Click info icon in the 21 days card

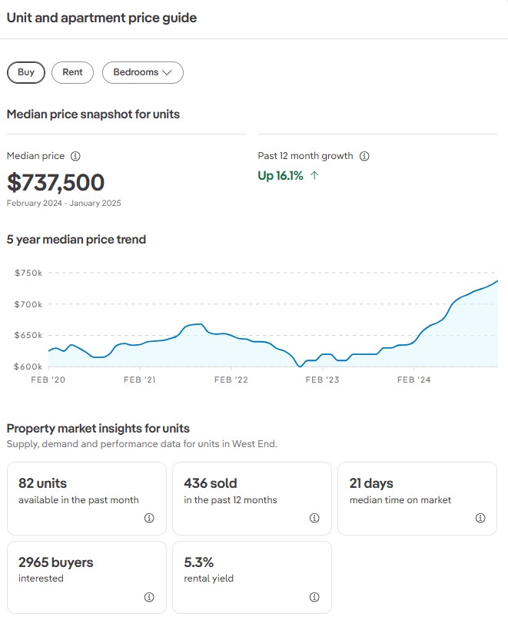tap(480, 518)
